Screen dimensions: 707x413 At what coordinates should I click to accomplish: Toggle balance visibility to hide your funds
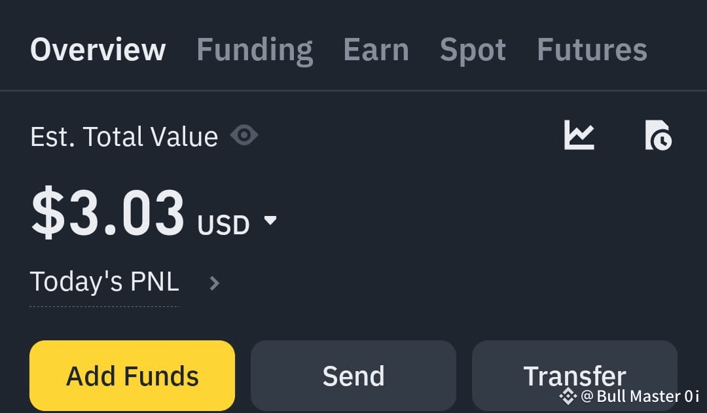(x=244, y=135)
